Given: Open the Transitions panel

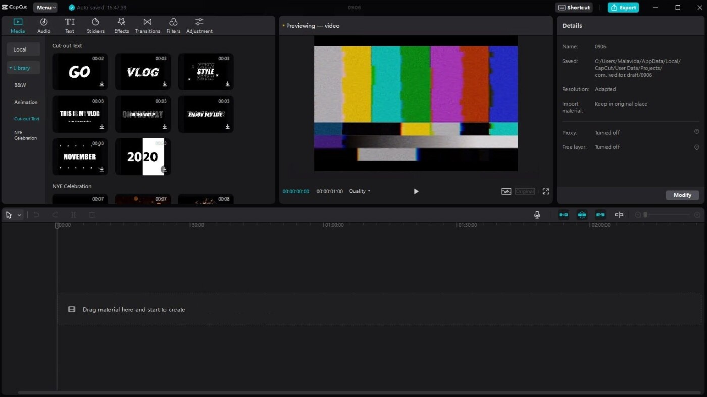Looking at the screenshot, I should click(147, 25).
